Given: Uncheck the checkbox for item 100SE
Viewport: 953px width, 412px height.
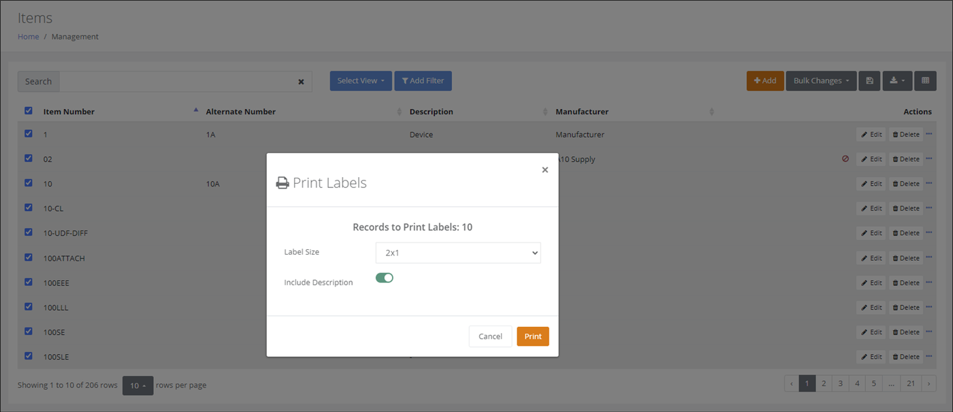Looking at the screenshot, I should click(28, 331).
